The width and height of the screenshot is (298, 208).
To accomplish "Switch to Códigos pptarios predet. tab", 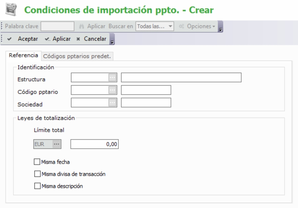I will (x=77, y=56).
